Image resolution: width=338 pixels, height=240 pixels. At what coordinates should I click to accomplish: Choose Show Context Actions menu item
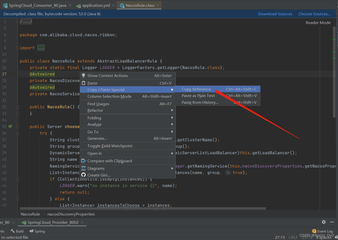(x=127, y=76)
